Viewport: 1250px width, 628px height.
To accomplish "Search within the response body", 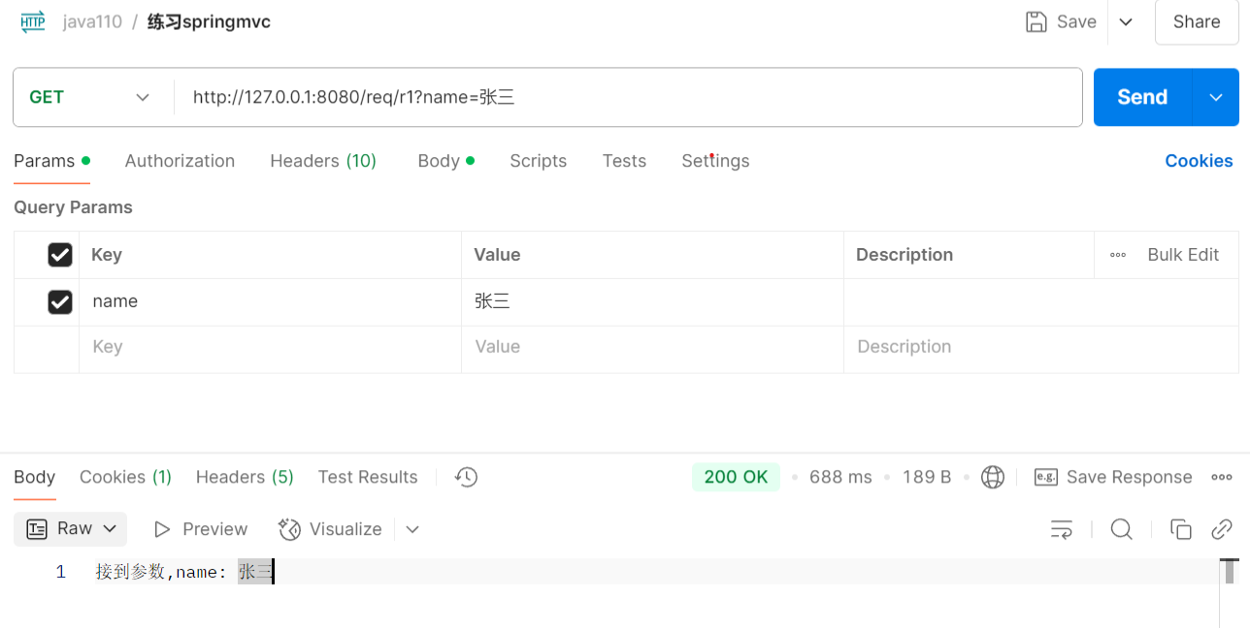I will [1122, 529].
